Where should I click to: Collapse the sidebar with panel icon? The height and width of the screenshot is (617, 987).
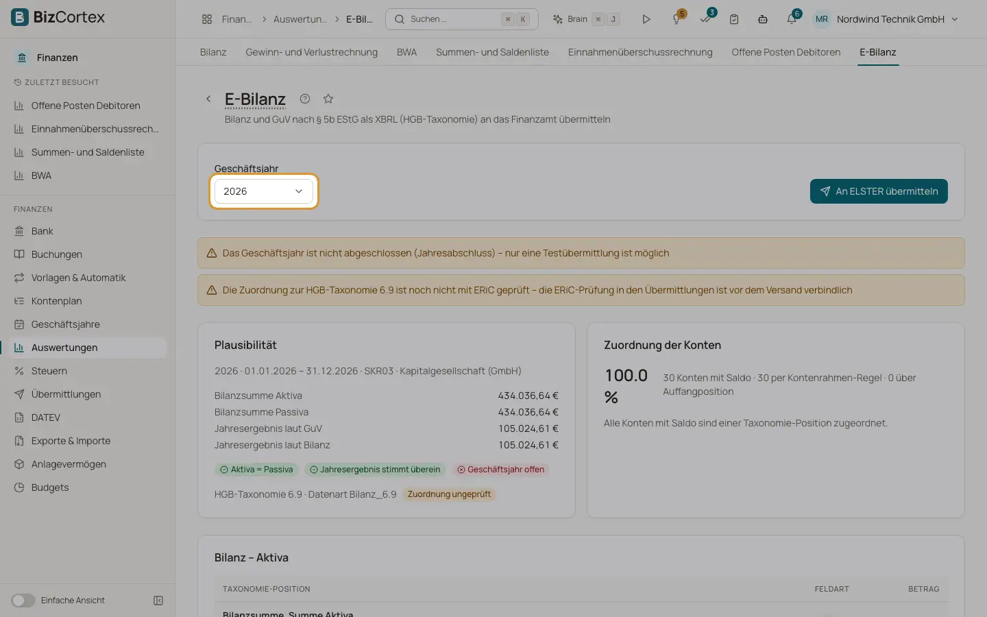tap(158, 601)
